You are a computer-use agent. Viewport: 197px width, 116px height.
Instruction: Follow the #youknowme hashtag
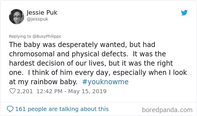point(106,82)
